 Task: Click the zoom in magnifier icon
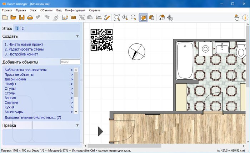point(125,17)
